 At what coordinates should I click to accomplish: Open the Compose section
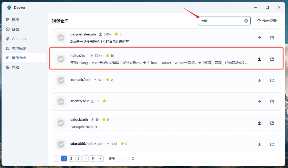coord(24,39)
